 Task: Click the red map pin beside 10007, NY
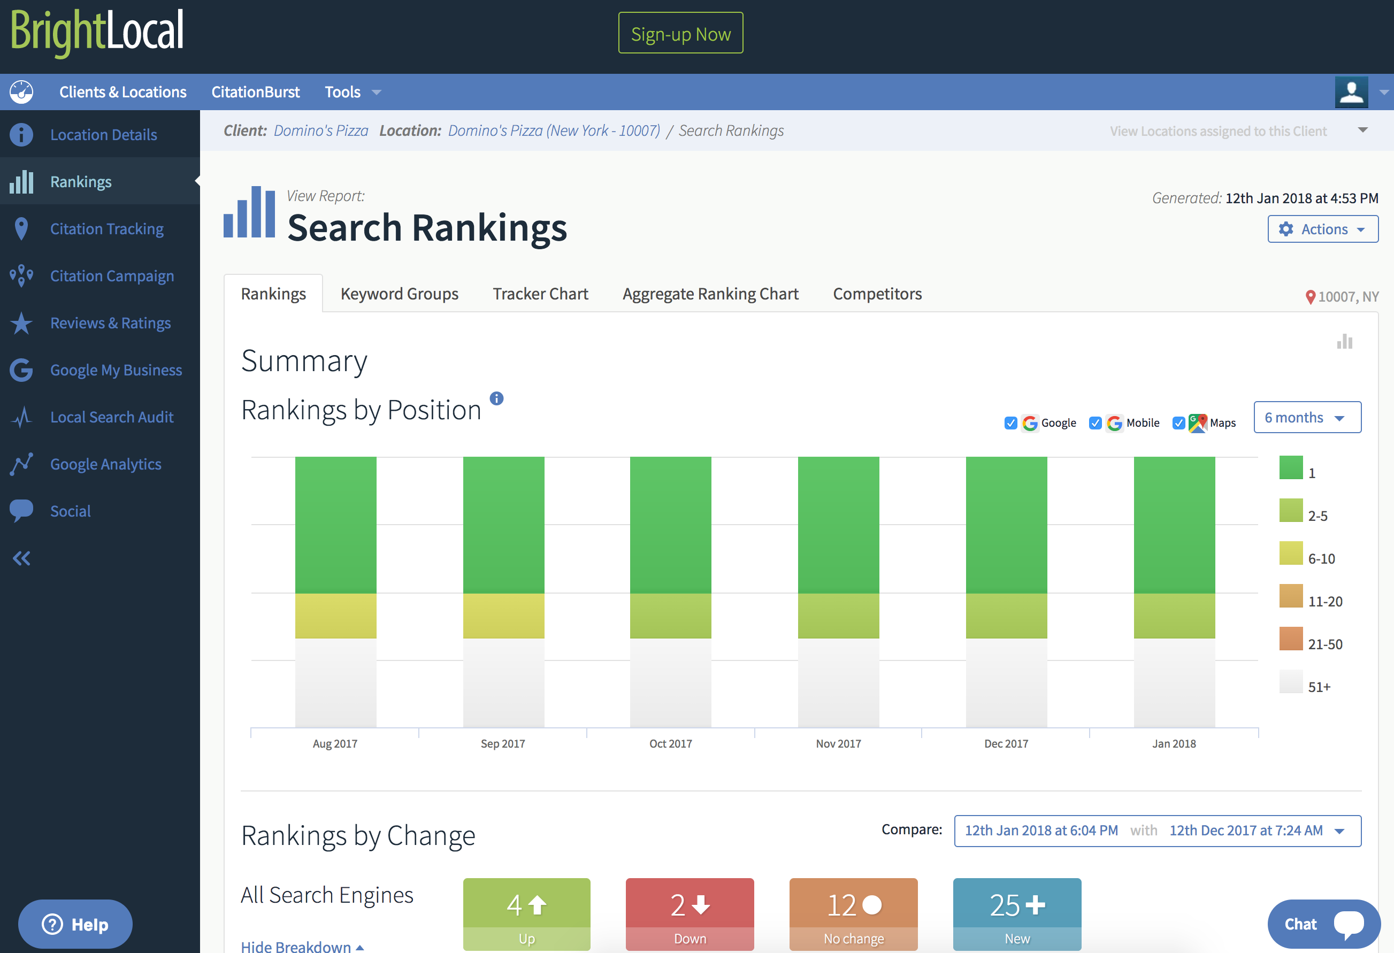point(1310,297)
